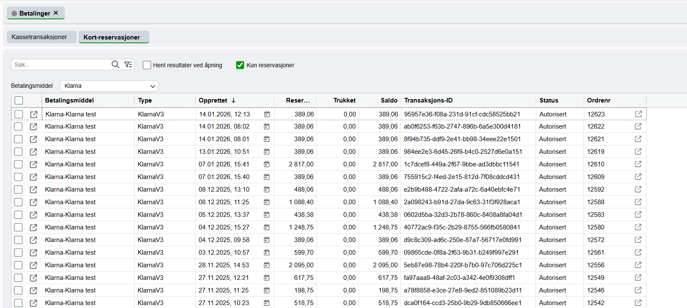
Task: Open order 12549 via external link icon
Action: click(x=638, y=277)
